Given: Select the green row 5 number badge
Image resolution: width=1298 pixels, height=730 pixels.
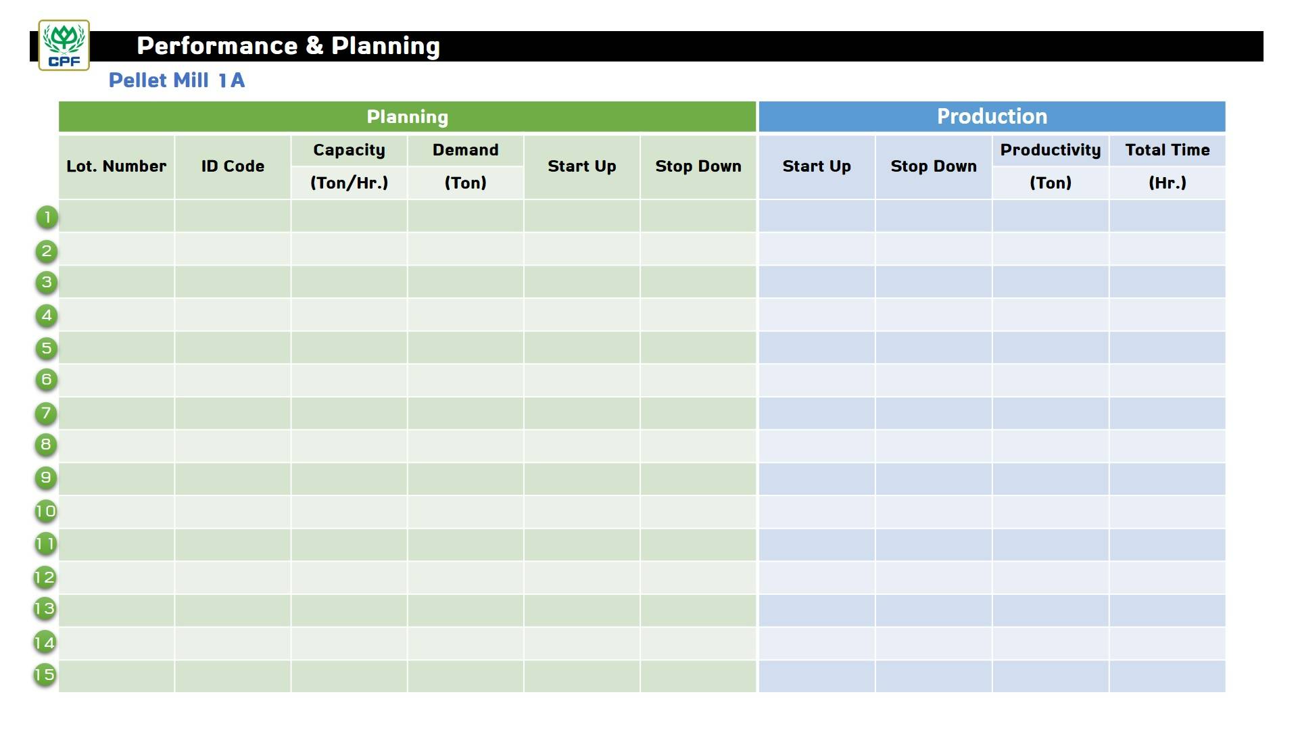Looking at the screenshot, I should [x=47, y=348].
